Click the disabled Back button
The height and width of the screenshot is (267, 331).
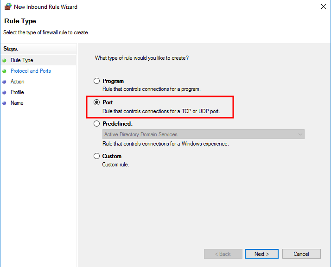pyautogui.click(x=223, y=254)
